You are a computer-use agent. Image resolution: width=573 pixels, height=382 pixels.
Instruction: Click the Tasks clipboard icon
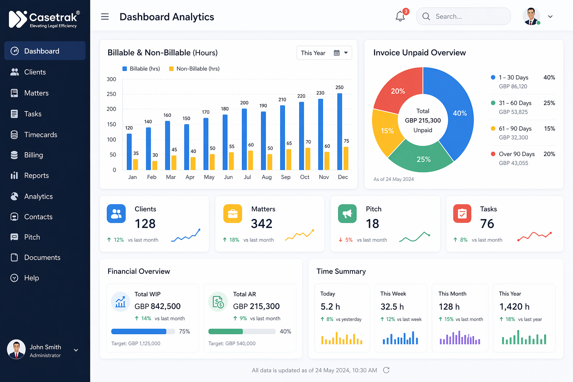point(462,214)
